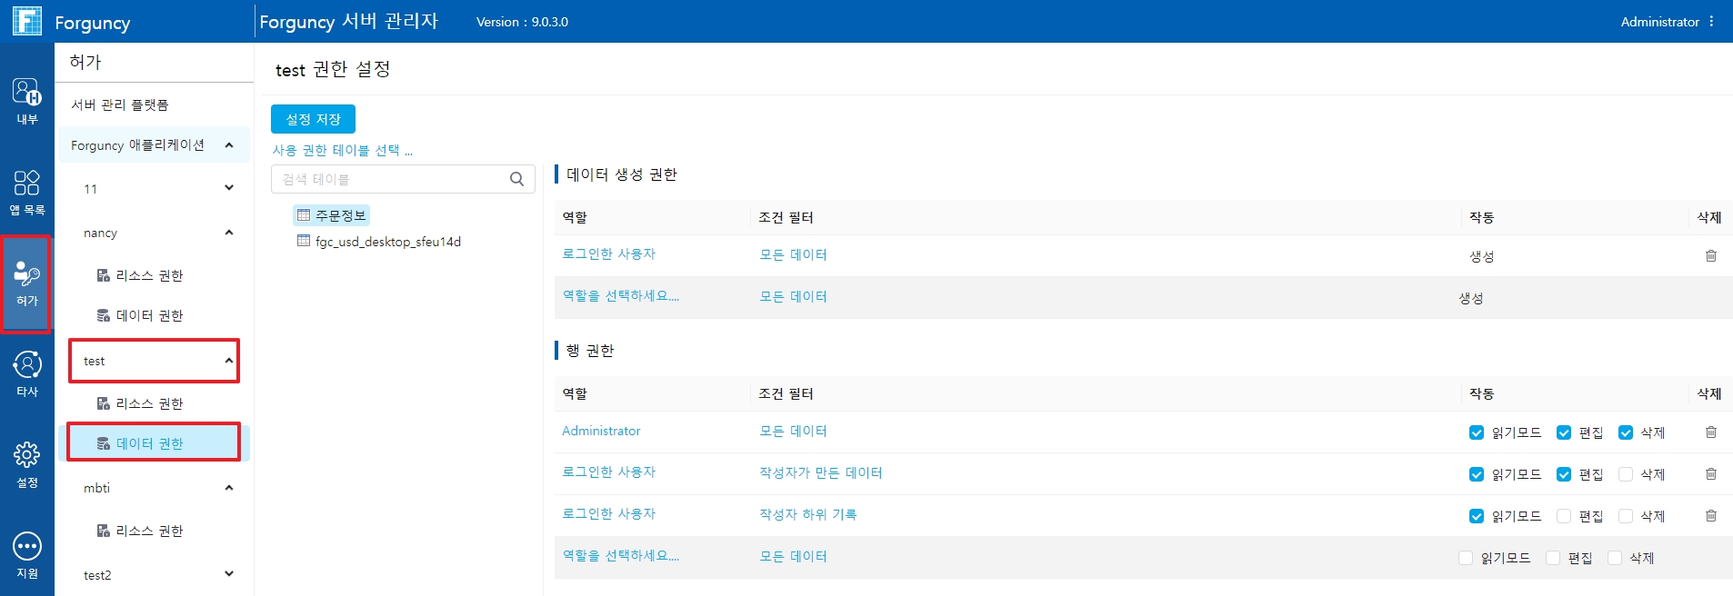The height and width of the screenshot is (596, 1733).
Task: Click 역할을 선택하세요 link in 행 권한
Action: [620, 556]
